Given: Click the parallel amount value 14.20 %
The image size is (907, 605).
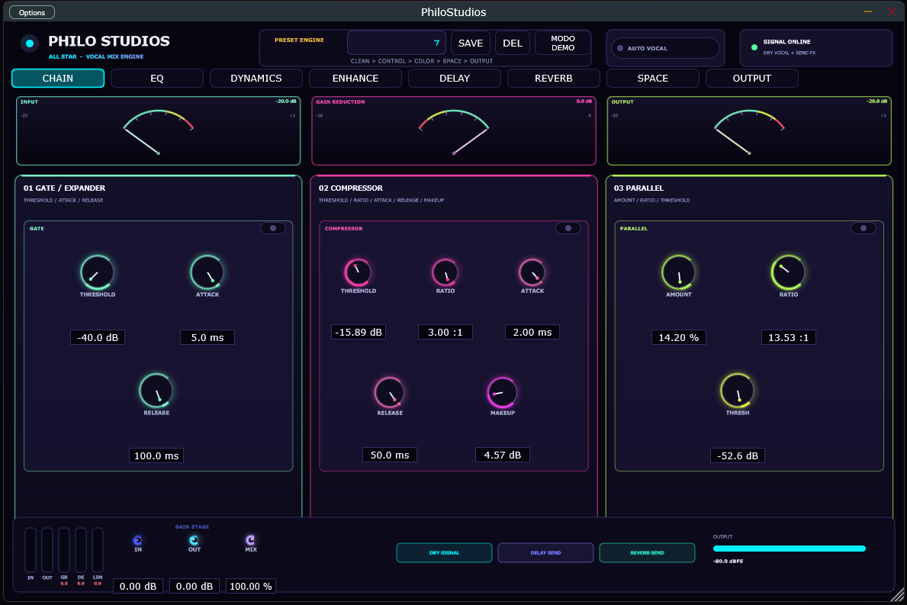Looking at the screenshot, I should pyautogui.click(x=678, y=337).
